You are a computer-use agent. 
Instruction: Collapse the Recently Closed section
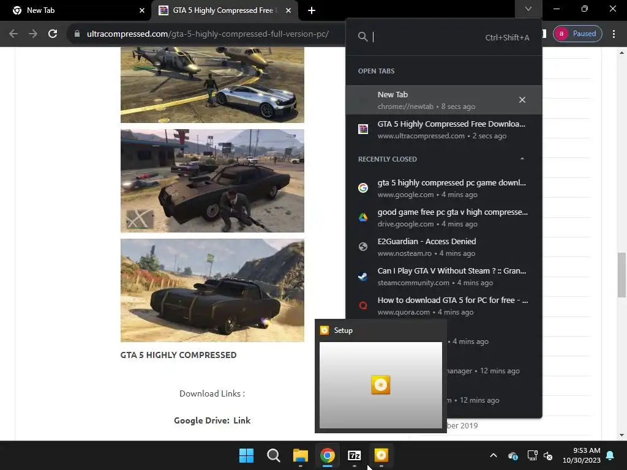522,159
